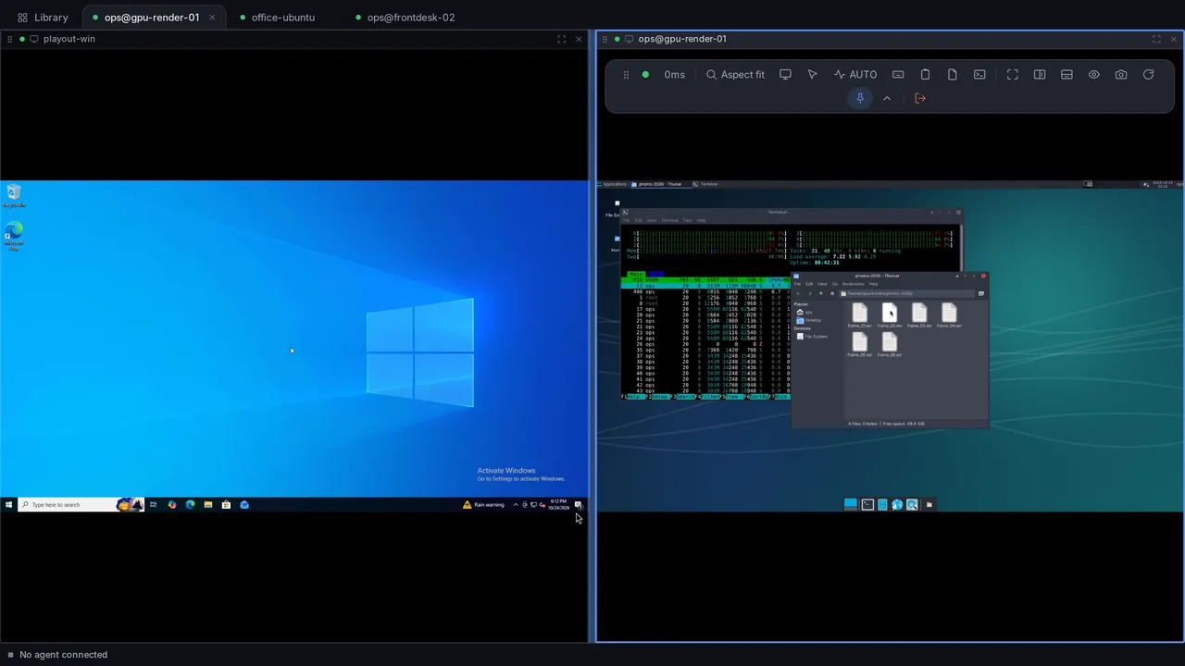The height and width of the screenshot is (666, 1185).
Task: Select the ops@gpu-render-01 session tab
Action: 152,18
